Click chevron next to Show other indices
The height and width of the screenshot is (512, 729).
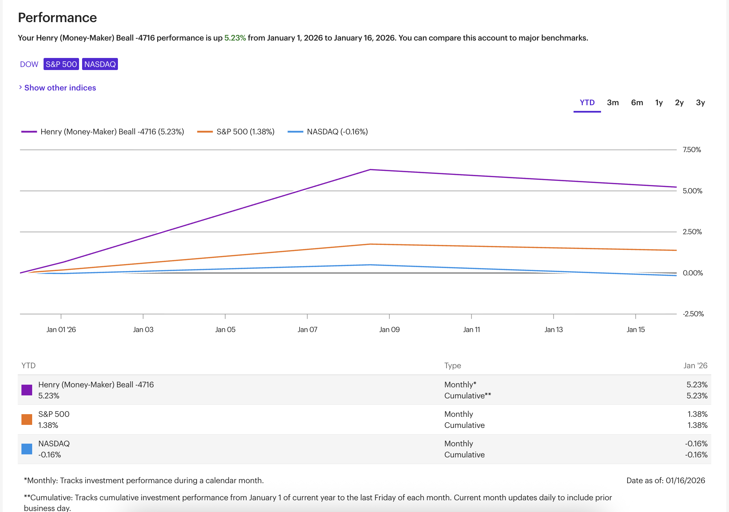[x=20, y=87]
